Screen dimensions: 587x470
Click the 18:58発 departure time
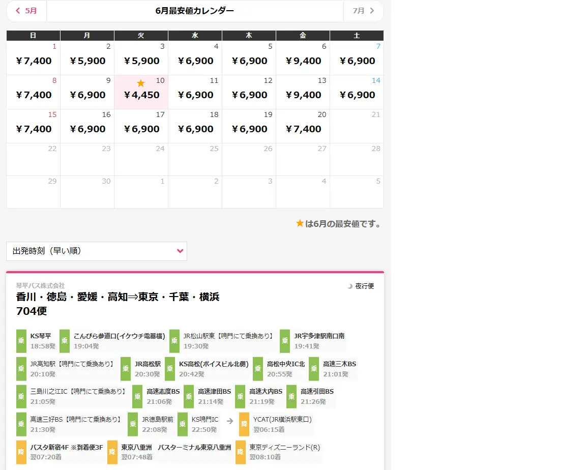[43, 346]
